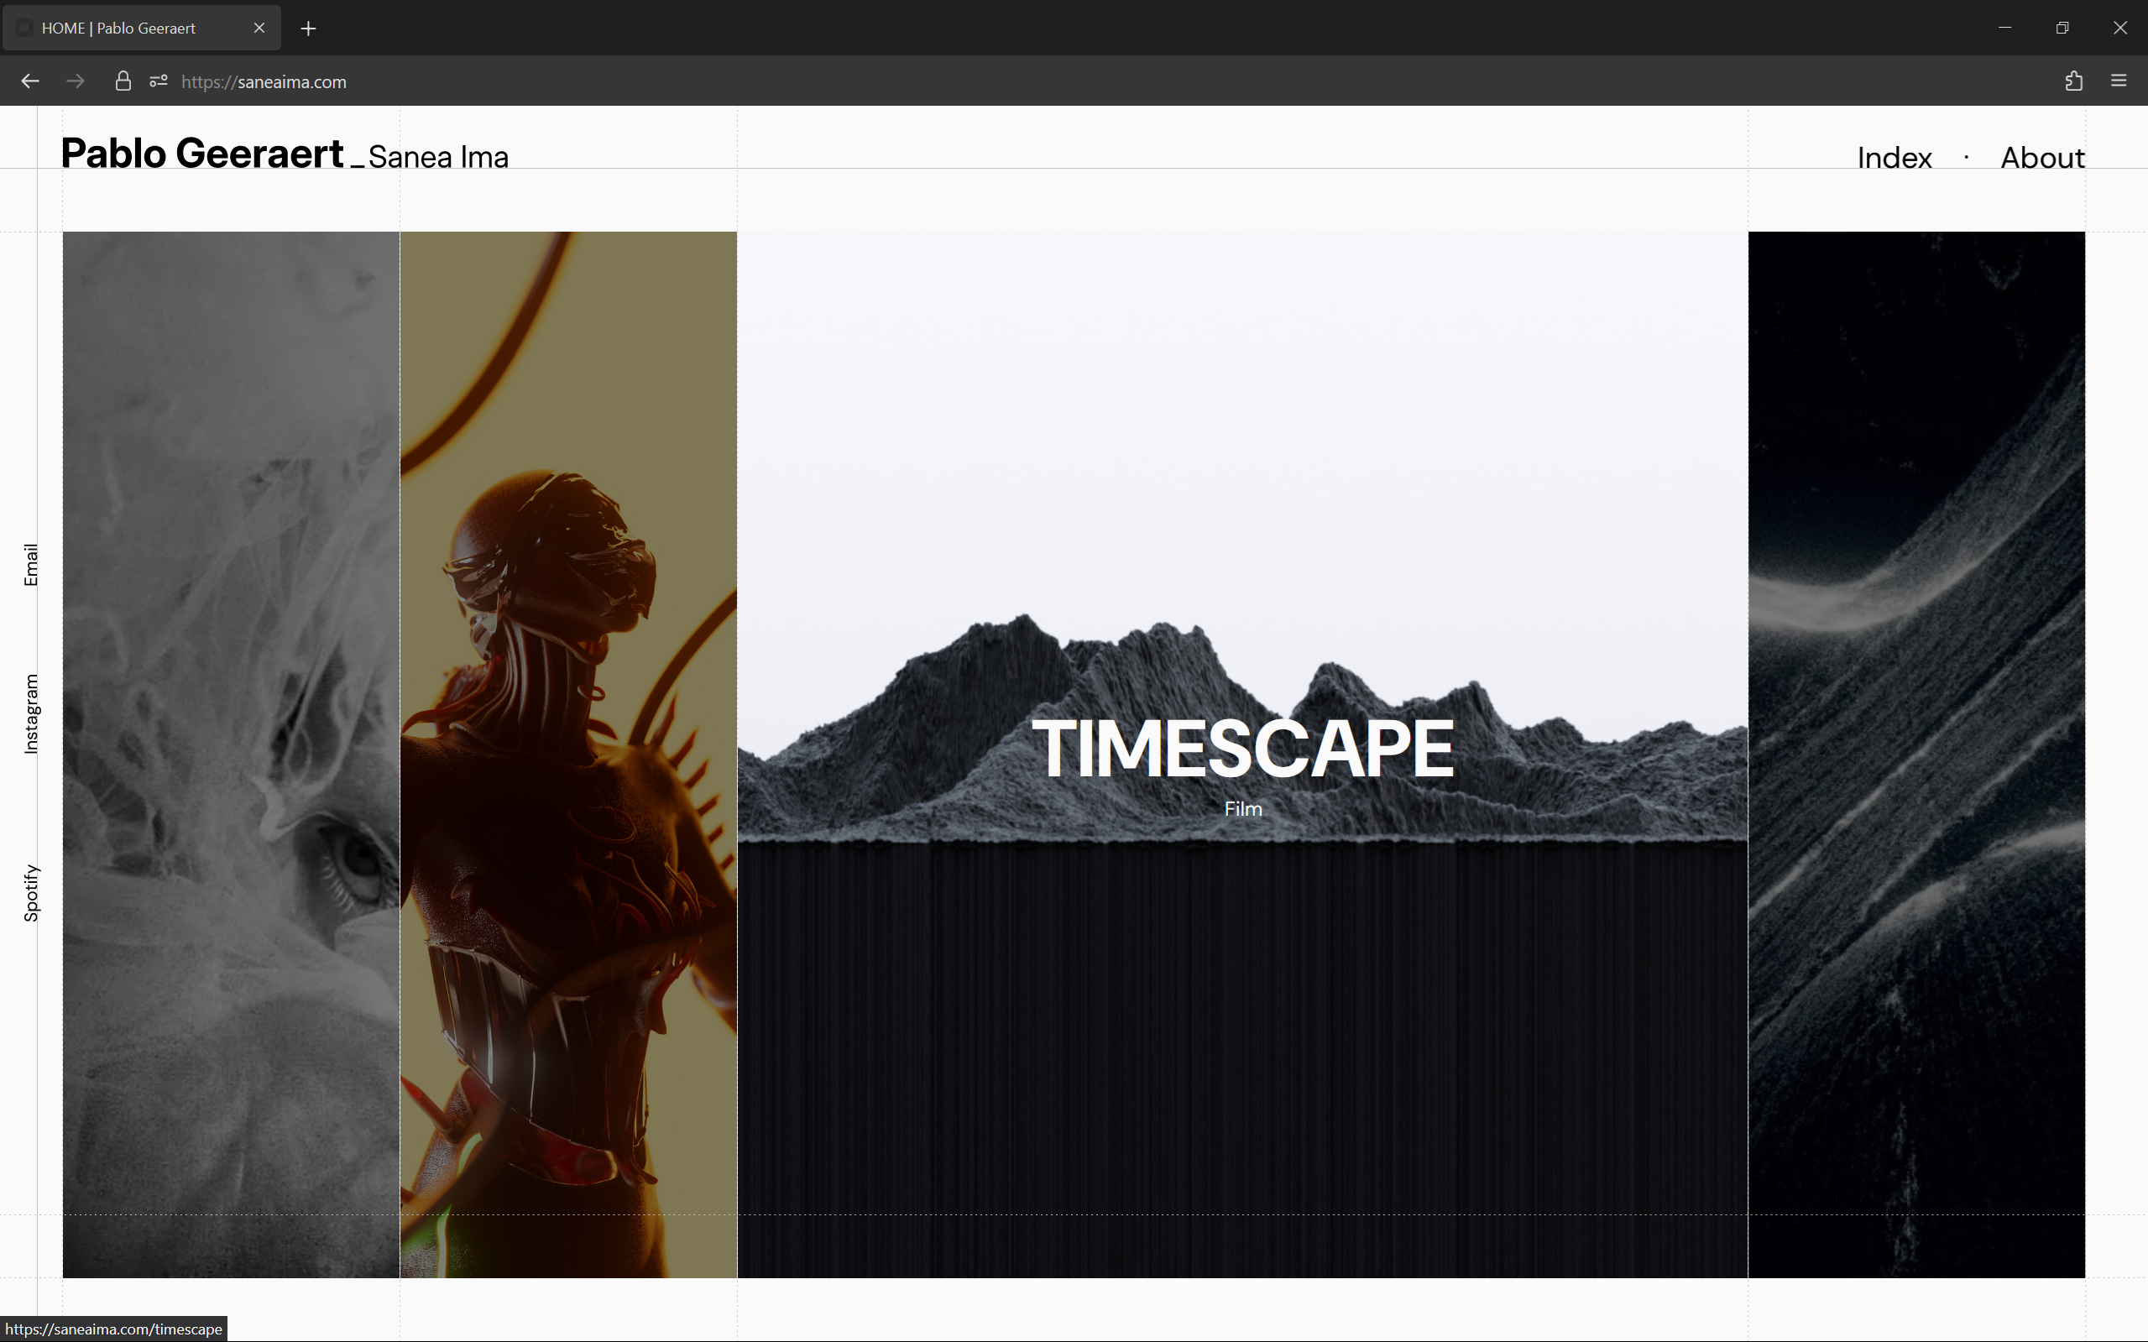This screenshot has width=2148, height=1342.
Task: Open the grey smoke eye project panel
Action: (x=231, y=755)
